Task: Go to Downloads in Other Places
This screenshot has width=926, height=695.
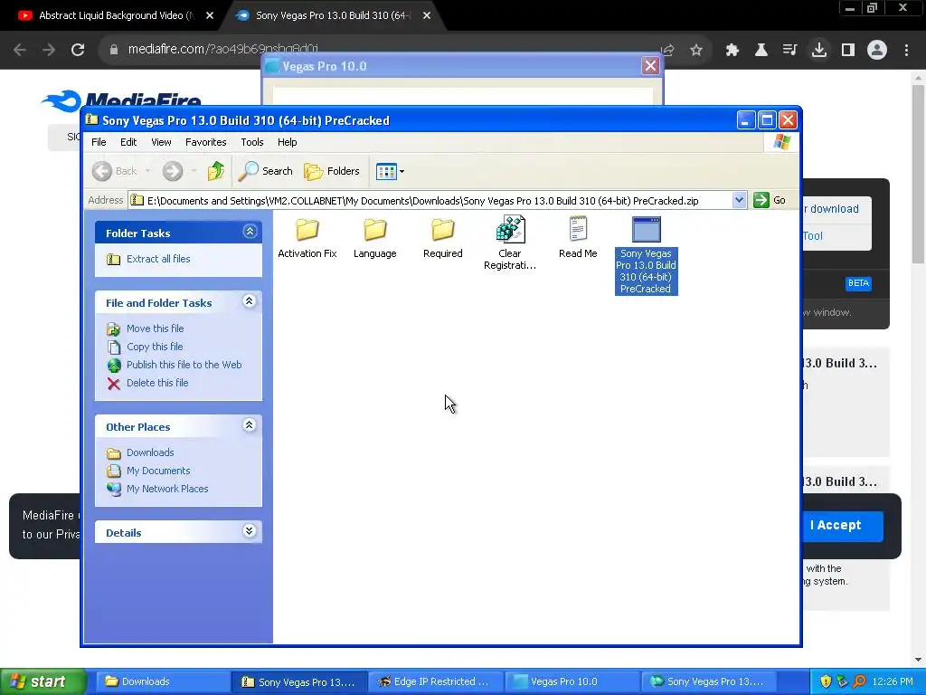Action: (x=140, y=452)
